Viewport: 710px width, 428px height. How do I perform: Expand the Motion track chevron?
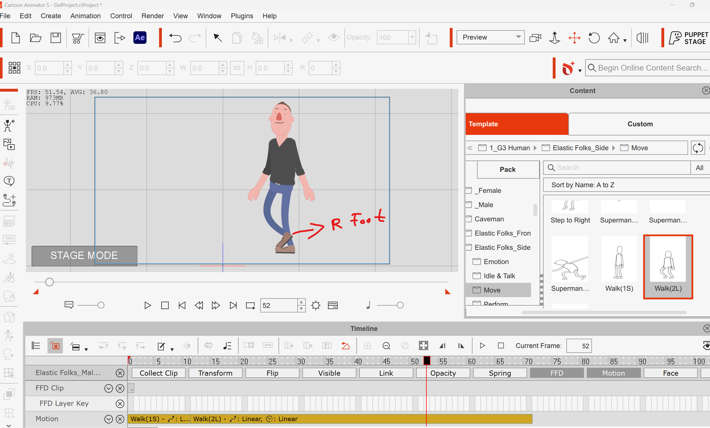point(108,419)
